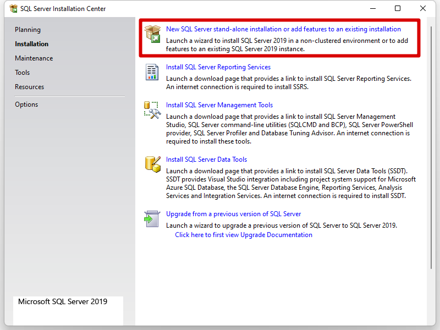Image resolution: width=440 pixels, height=330 pixels.
Task: Click the SQL Server title bar icon
Action: [x=13, y=8]
